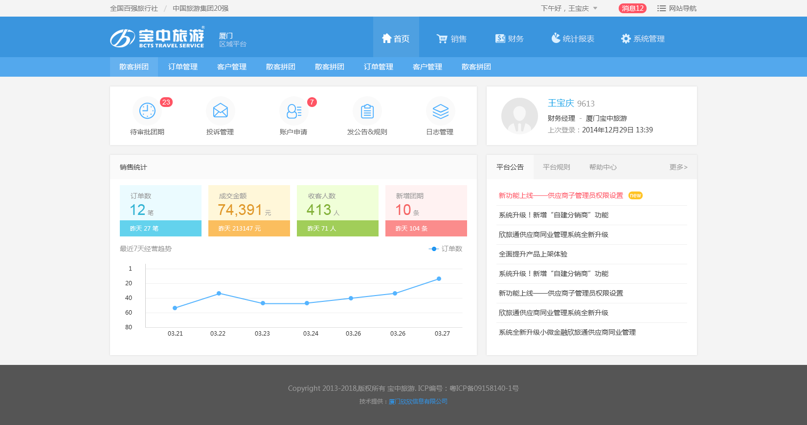Click the chart point for 03.22

(x=219, y=293)
